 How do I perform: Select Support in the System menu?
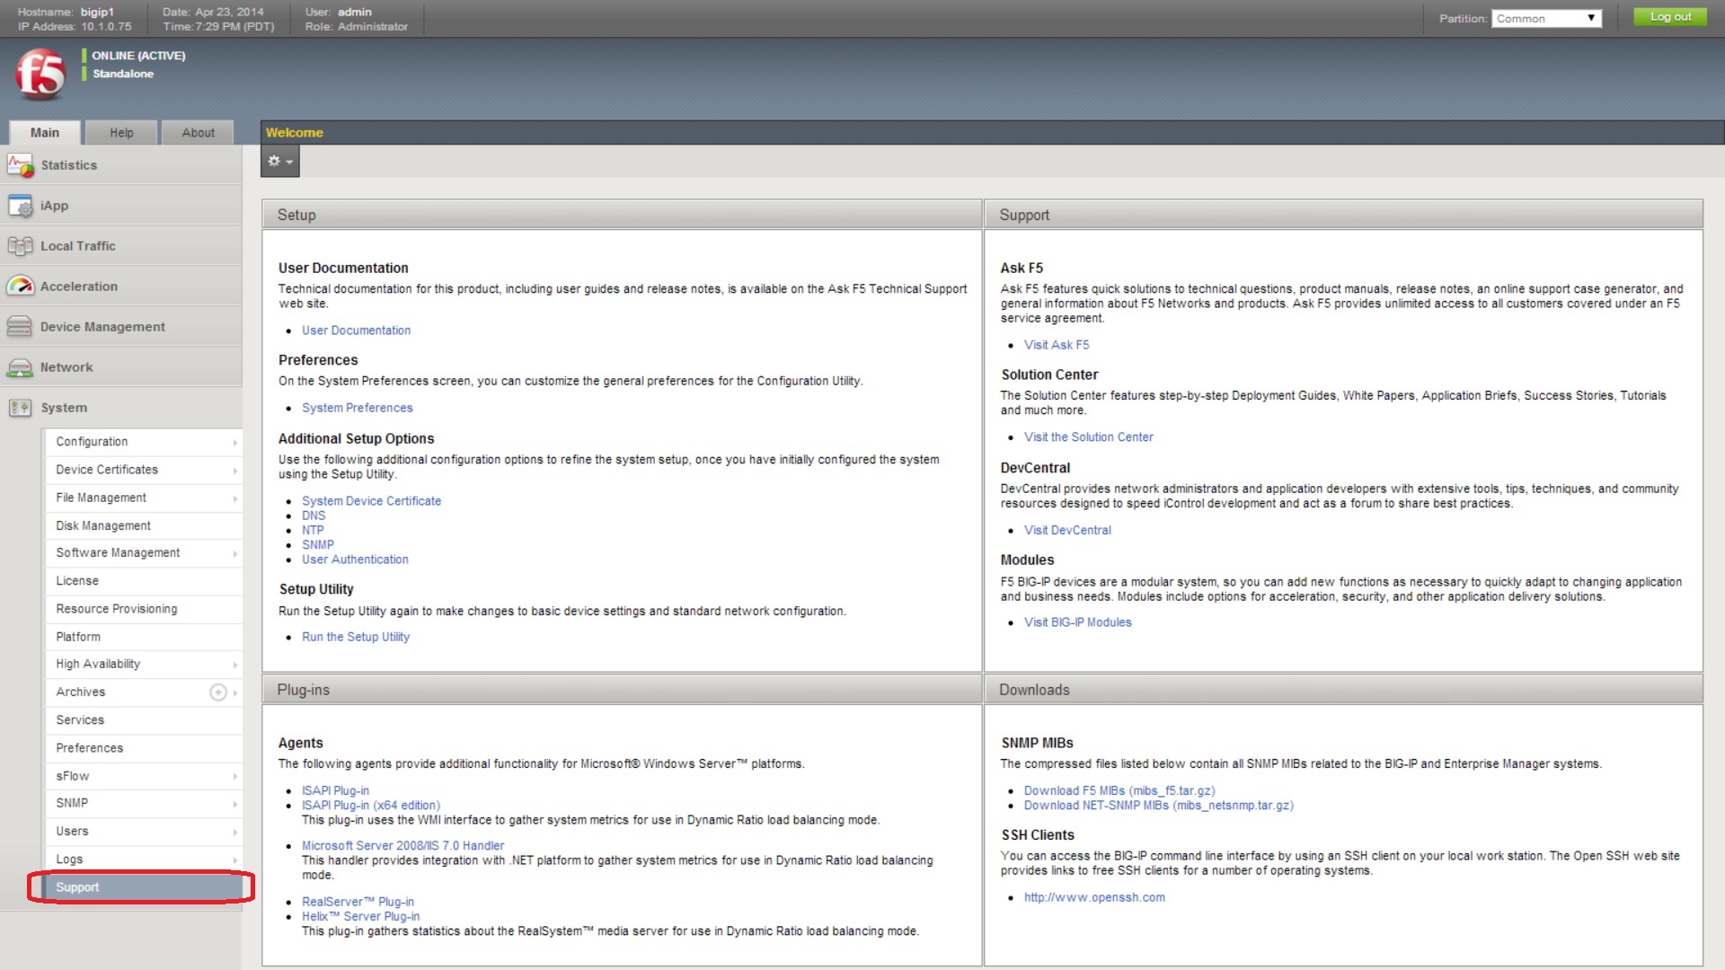click(x=78, y=887)
